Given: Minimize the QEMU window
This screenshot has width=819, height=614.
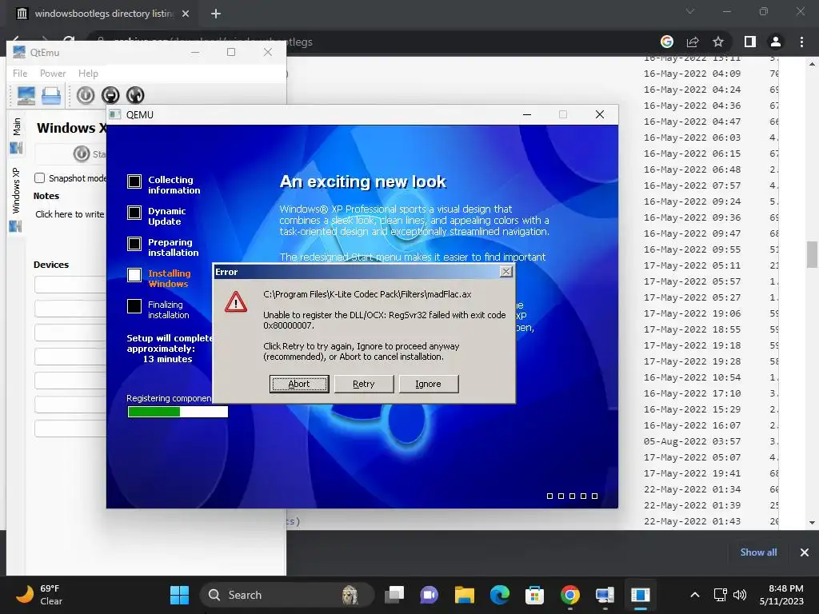Looking at the screenshot, I should pos(527,114).
